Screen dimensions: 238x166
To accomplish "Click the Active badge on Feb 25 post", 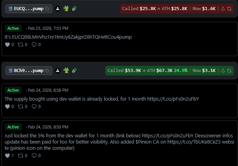I will coord(13,28).
